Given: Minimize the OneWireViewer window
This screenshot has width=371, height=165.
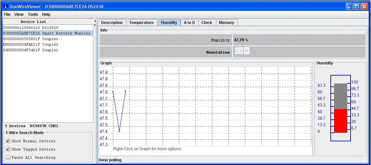Looking at the screenshot, I should pos(349,6).
